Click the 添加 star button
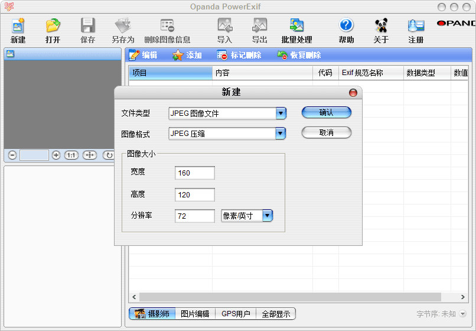476x331 pixels. (x=187, y=55)
